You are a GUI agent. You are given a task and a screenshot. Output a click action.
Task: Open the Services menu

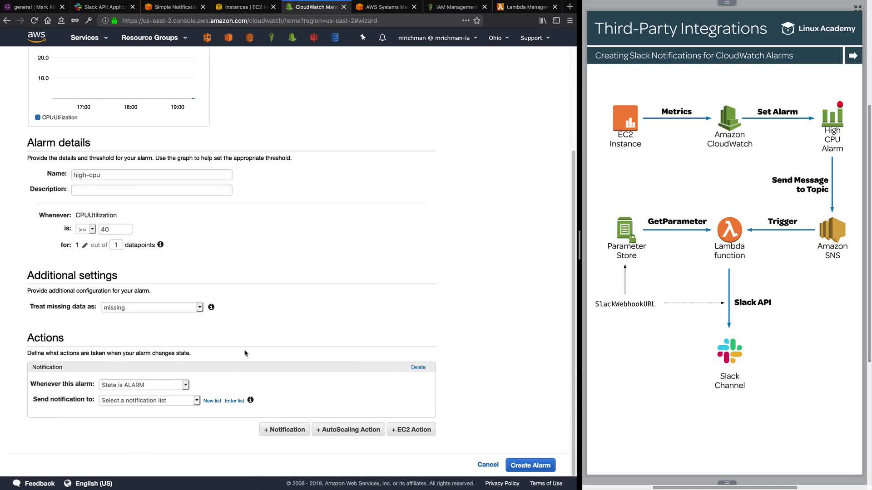[89, 38]
